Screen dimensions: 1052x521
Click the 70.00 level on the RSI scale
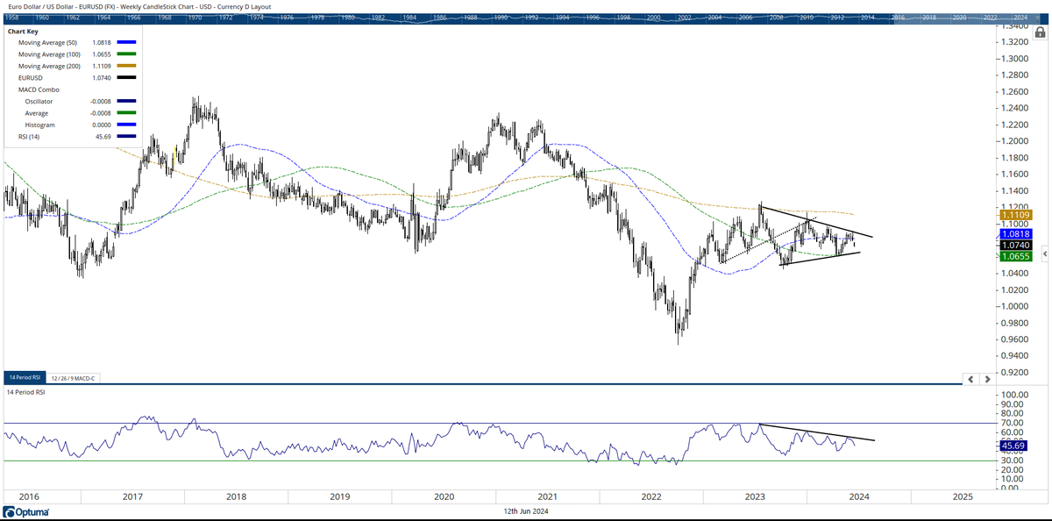pos(1011,423)
